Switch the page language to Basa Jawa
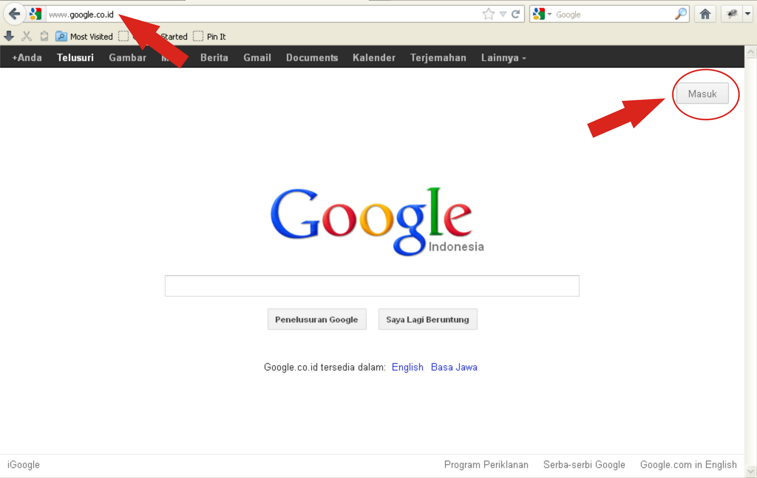The height and width of the screenshot is (478, 757). tap(454, 367)
